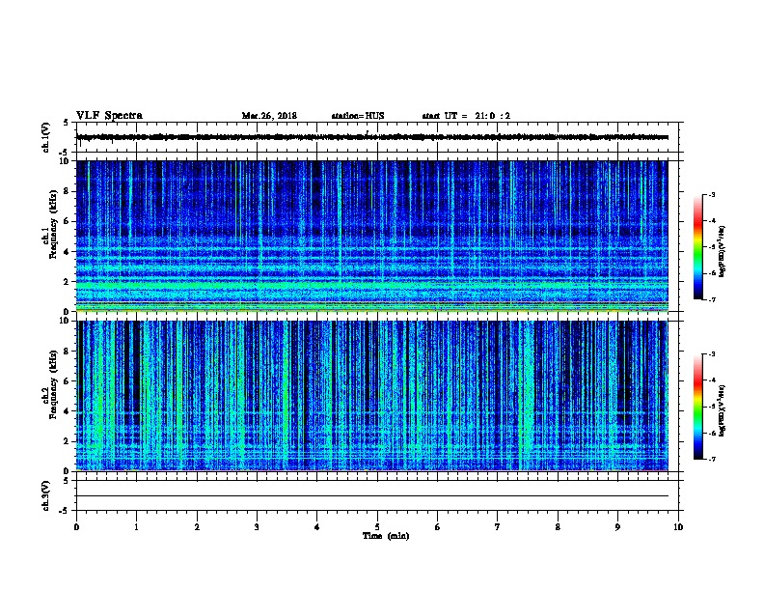Click the ch.2 colorbar log(PSD) label
The image size is (764, 591).
tap(723, 411)
